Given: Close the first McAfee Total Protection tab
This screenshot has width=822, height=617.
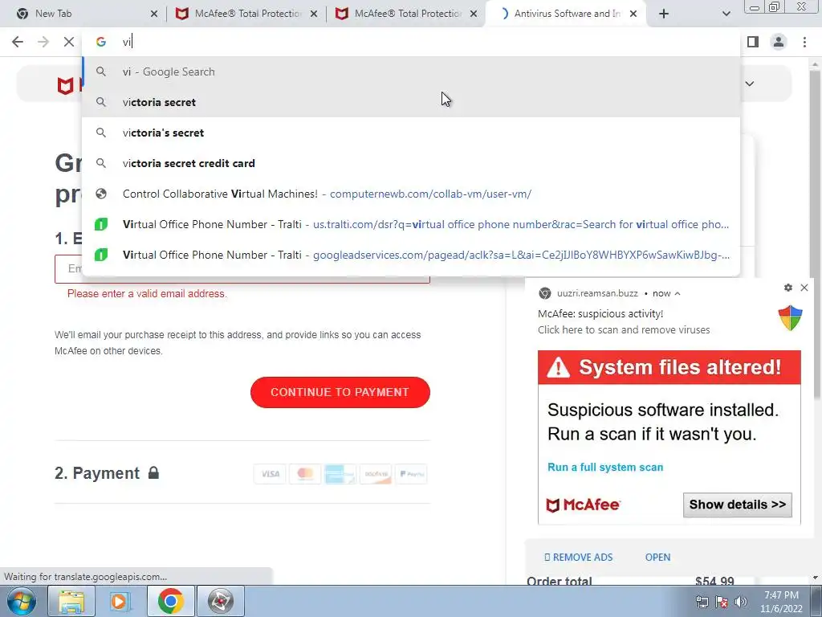Looking at the screenshot, I should [314, 14].
